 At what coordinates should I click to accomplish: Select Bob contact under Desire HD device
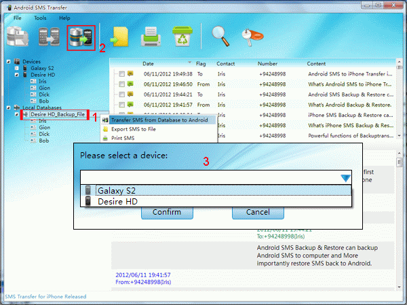tap(44, 101)
